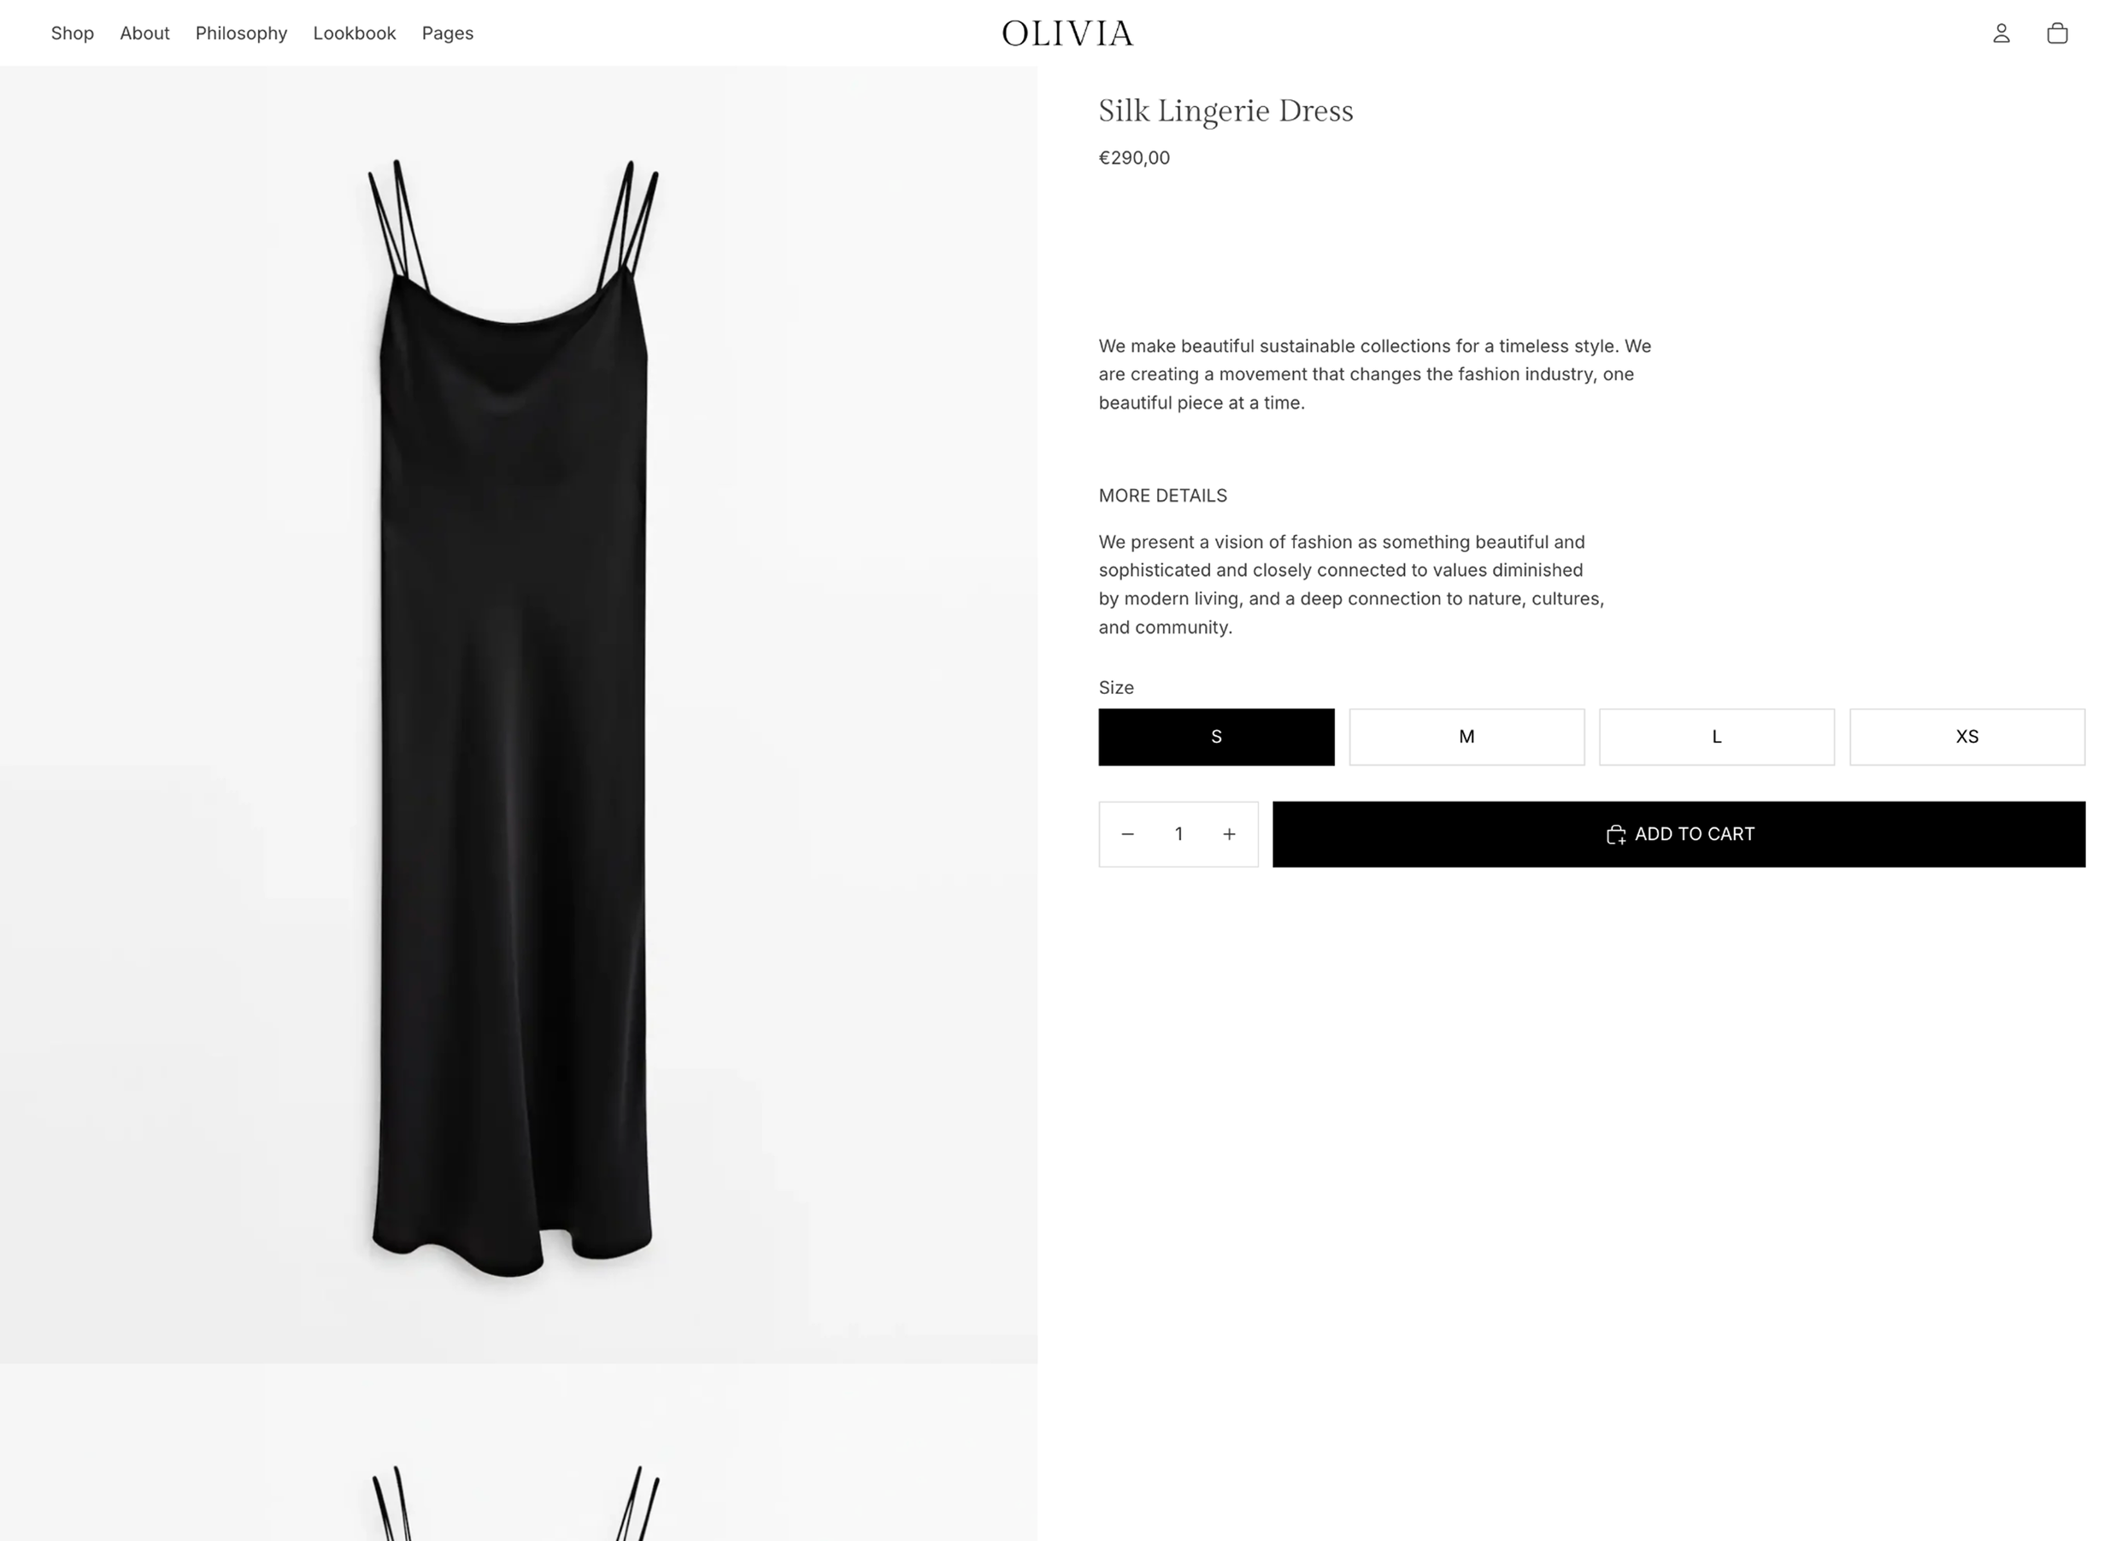Open the Lookbook link
Viewport: 2110px width, 1541px height.
[355, 33]
